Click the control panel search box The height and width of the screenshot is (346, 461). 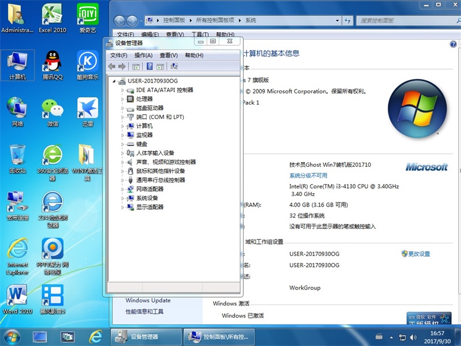[x=403, y=20]
